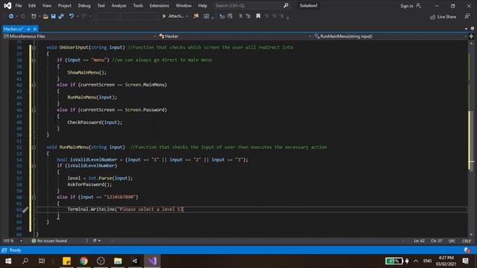Open the Tools menu
Viewport: 477px width, 268px height.
point(138,5)
